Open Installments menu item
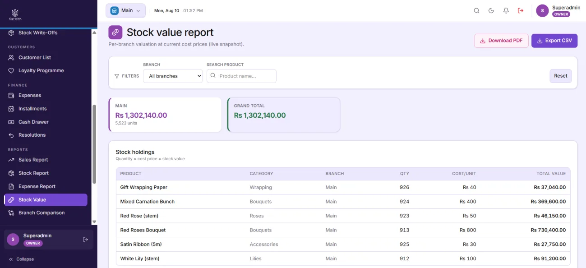 pos(32,109)
